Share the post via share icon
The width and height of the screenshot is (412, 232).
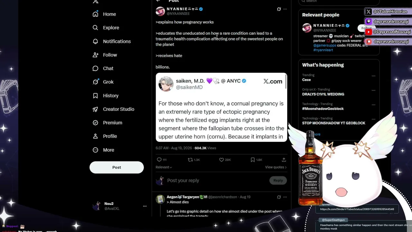(x=284, y=160)
